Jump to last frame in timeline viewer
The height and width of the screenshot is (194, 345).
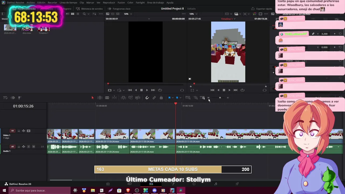(236, 90)
